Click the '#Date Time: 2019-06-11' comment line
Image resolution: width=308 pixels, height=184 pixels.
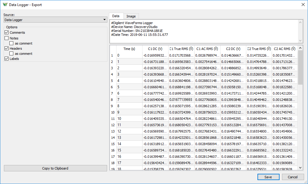(139, 35)
